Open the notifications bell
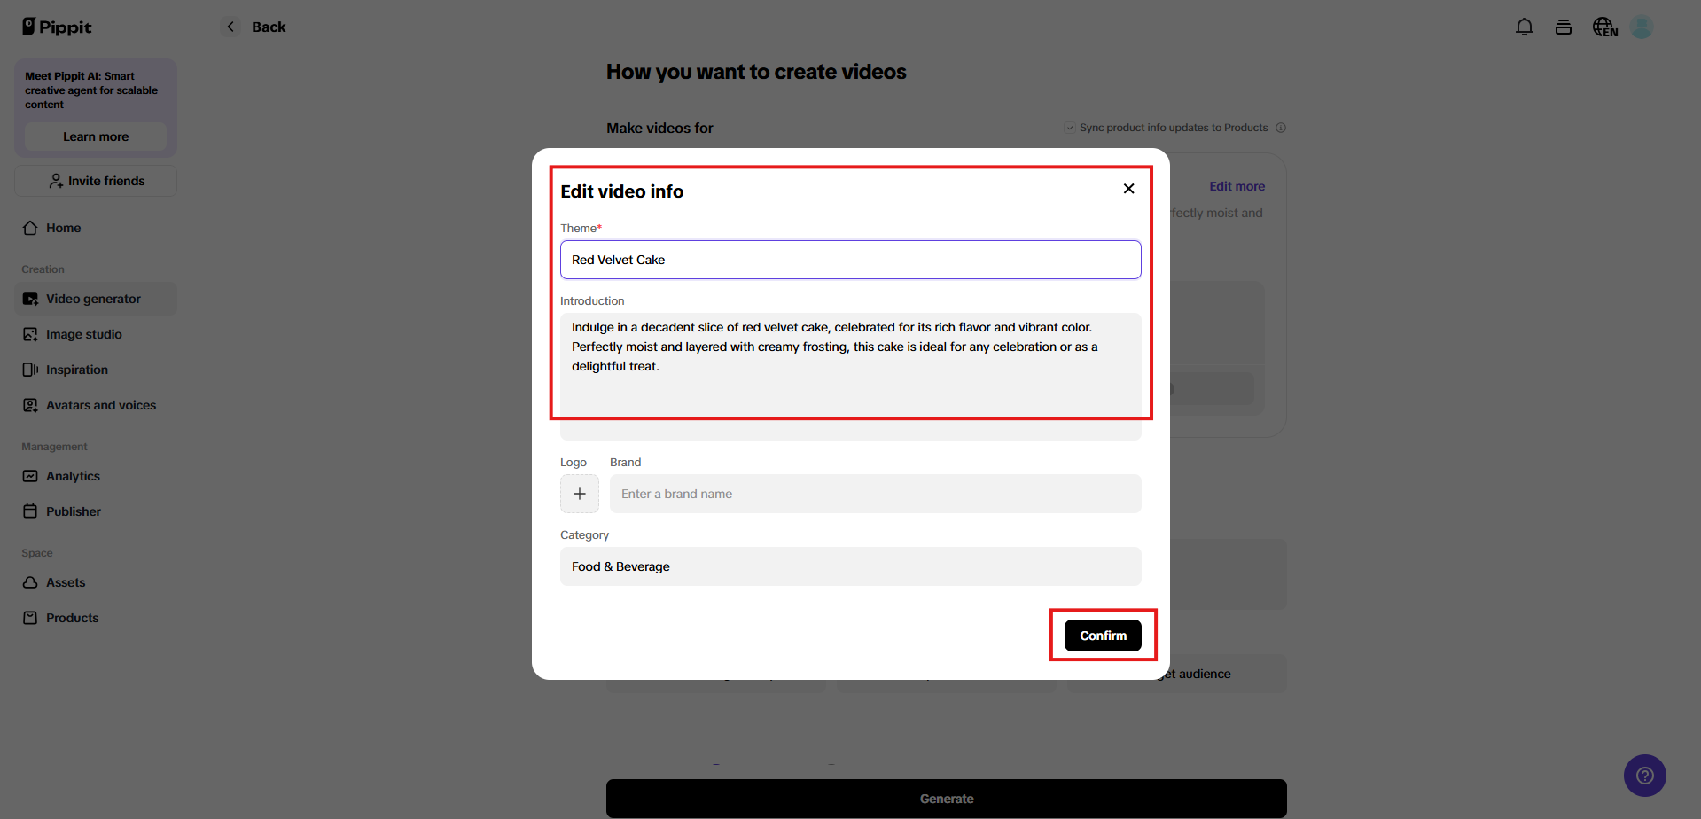The width and height of the screenshot is (1701, 819). 1524,27
